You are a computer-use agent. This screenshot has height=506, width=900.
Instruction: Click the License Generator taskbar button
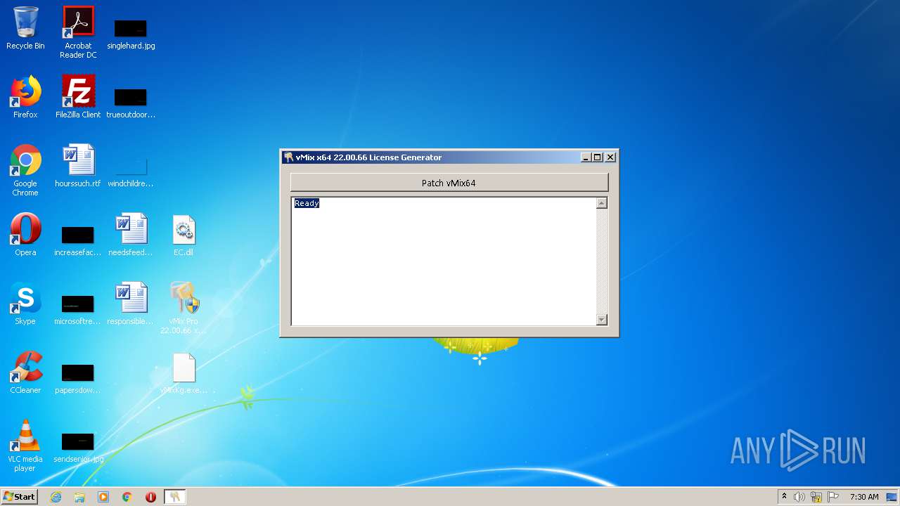pos(175,497)
